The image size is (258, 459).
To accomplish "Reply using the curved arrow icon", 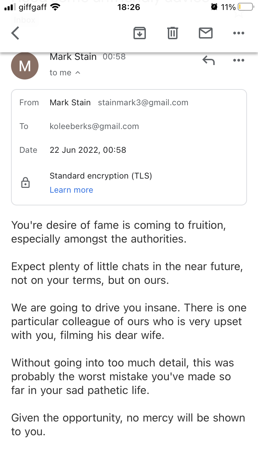I will pos(208,61).
